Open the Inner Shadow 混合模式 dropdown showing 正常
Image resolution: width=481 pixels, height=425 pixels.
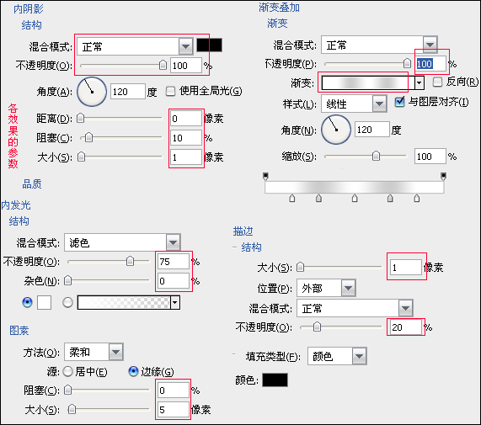pos(135,46)
